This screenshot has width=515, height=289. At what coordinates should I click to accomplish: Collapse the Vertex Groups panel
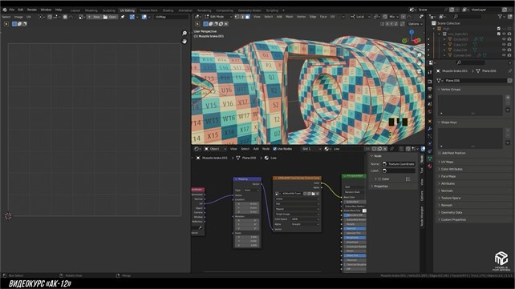tap(451, 90)
